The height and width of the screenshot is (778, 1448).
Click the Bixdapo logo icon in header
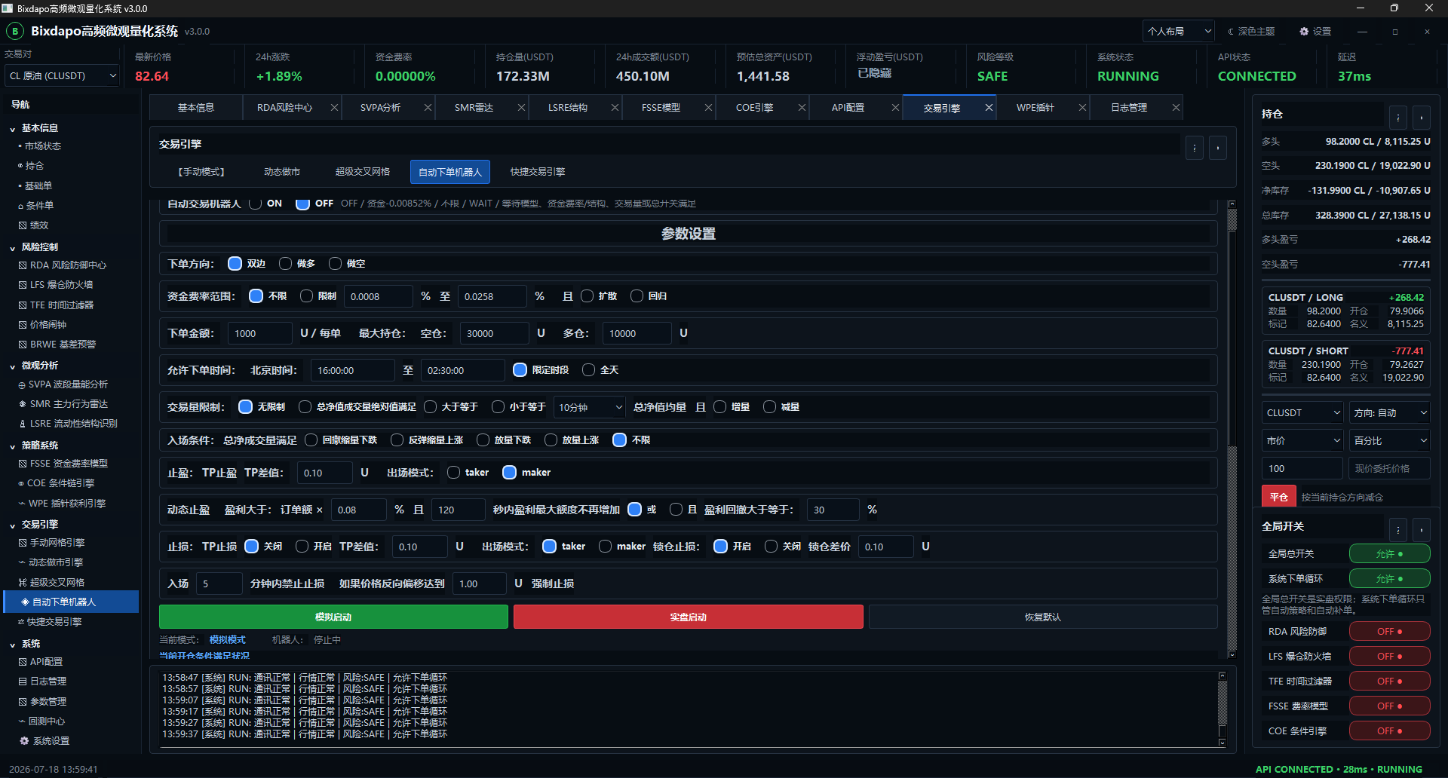tap(15, 32)
